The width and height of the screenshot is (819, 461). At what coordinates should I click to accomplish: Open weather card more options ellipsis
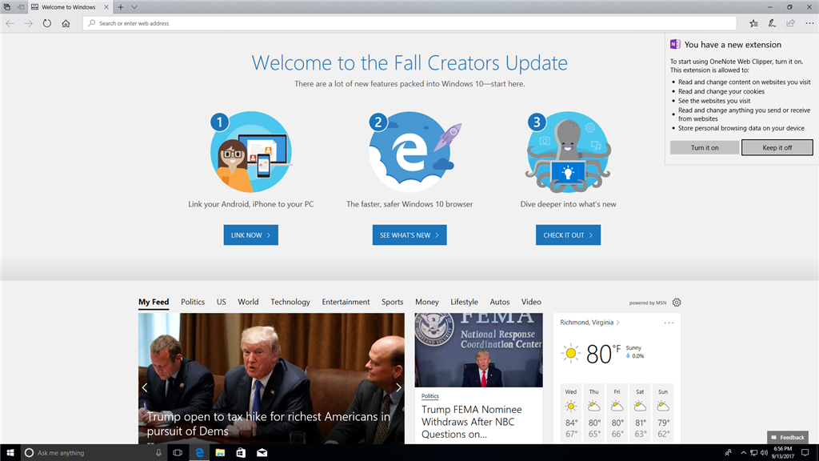669,323
